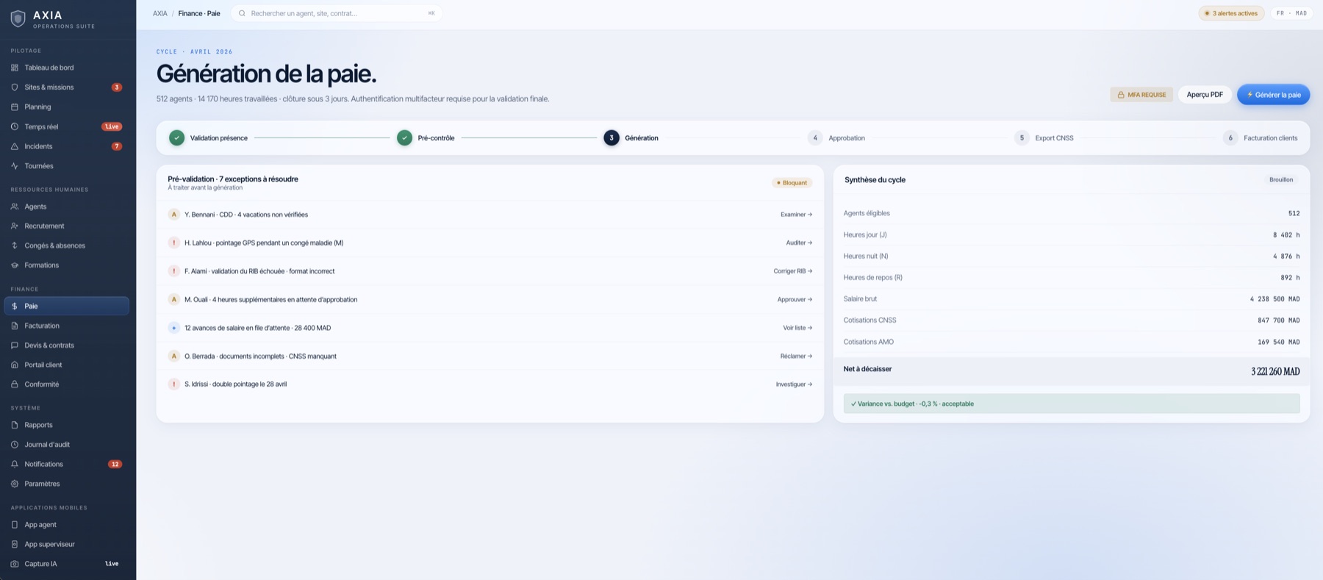The width and height of the screenshot is (1323, 580).
Task: Focus the agent, site, contract search field
Action: point(337,13)
